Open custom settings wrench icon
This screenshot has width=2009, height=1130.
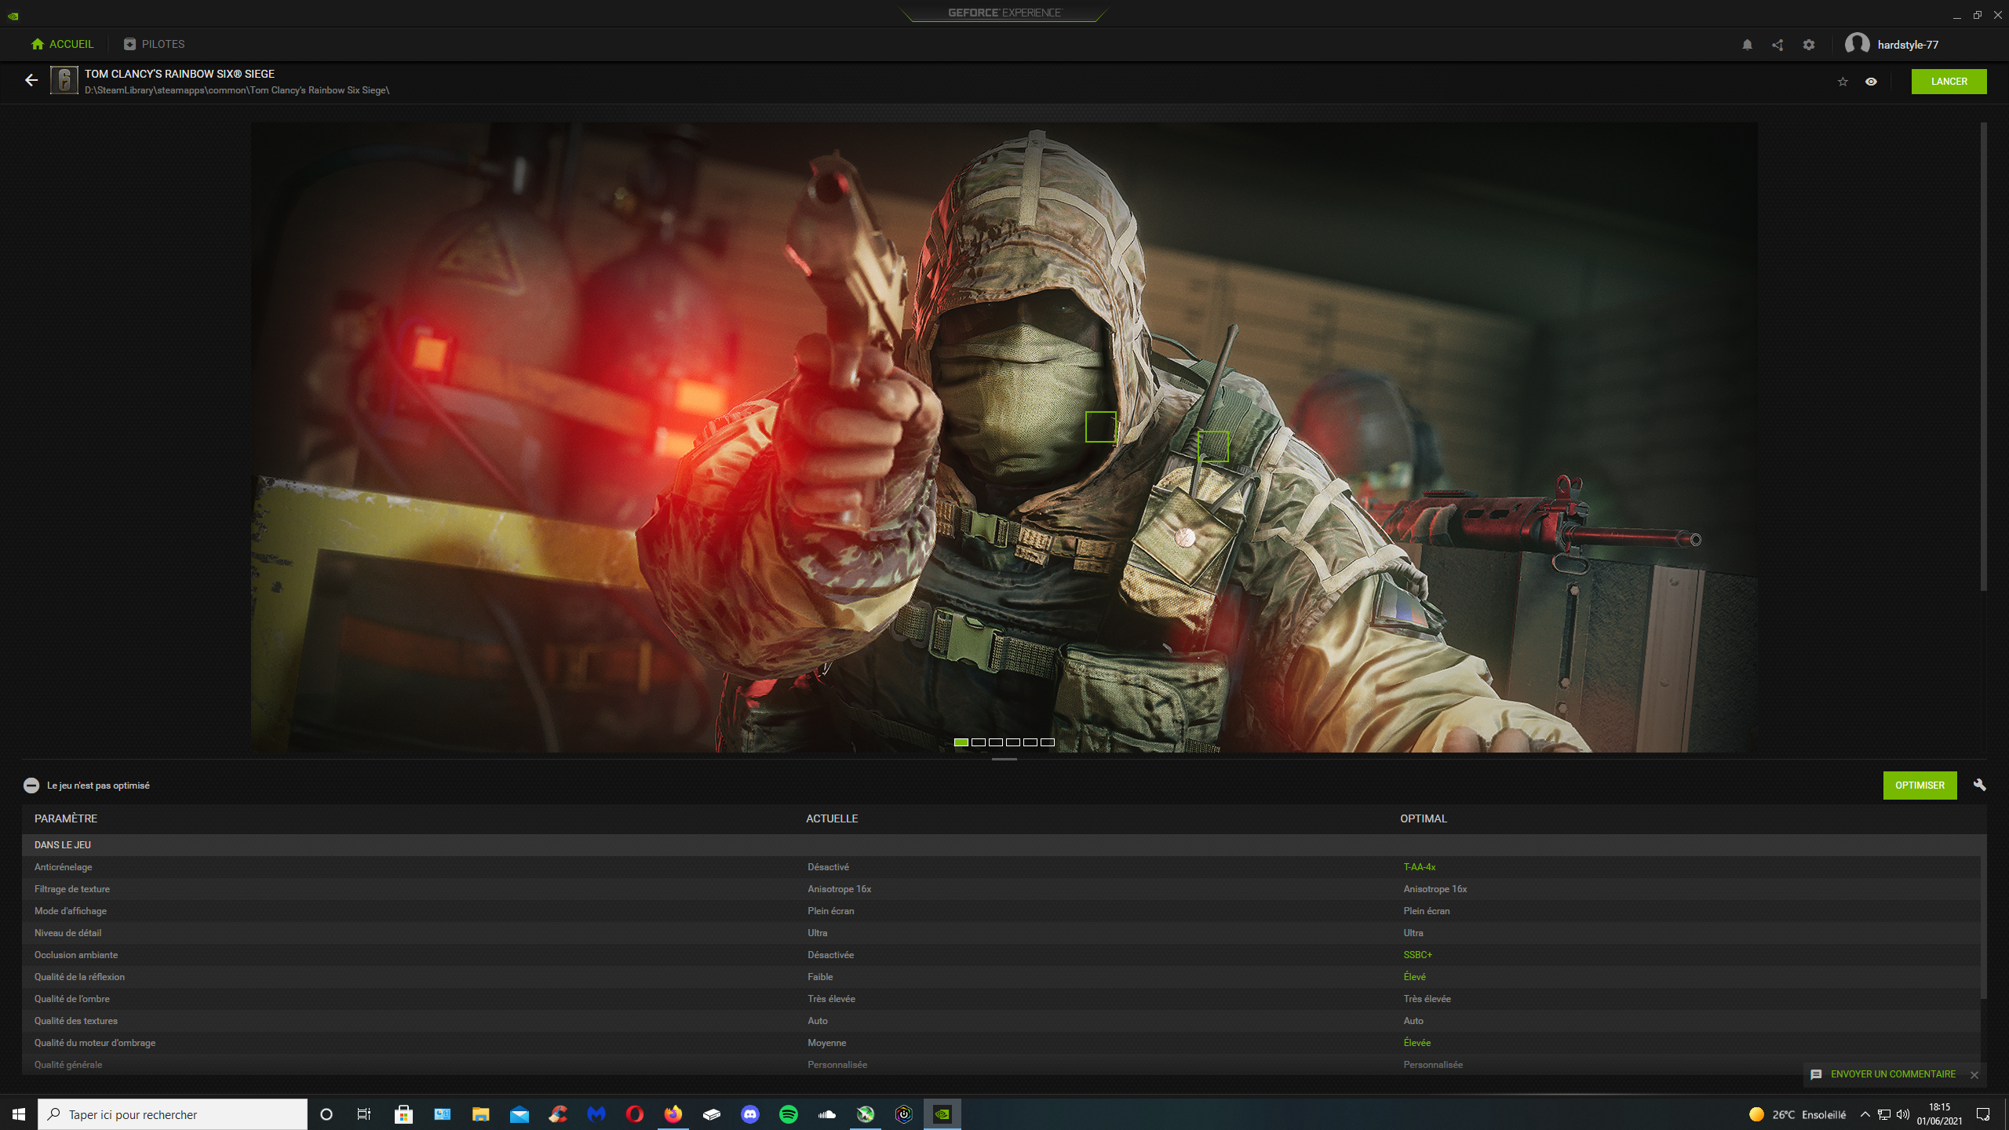[x=1979, y=785]
